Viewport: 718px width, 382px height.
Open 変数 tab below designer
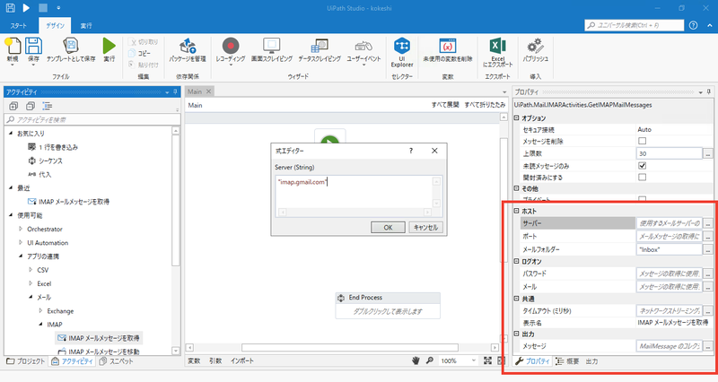(x=194, y=360)
